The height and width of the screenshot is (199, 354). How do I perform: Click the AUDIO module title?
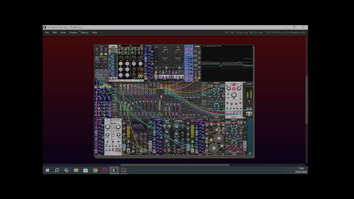click(249, 84)
